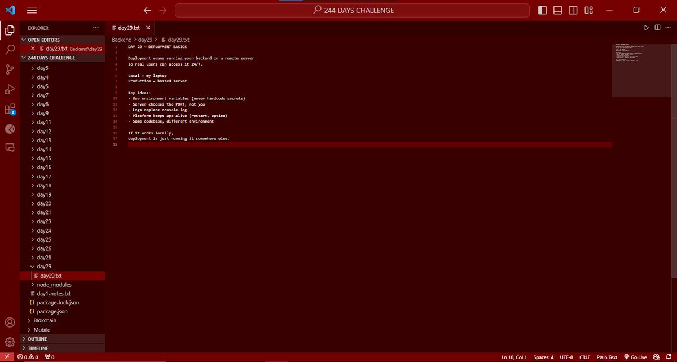Change the UTF-8 file encoding
The width and height of the screenshot is (677, 362).
pyautogui.click(x=566, y=357)
